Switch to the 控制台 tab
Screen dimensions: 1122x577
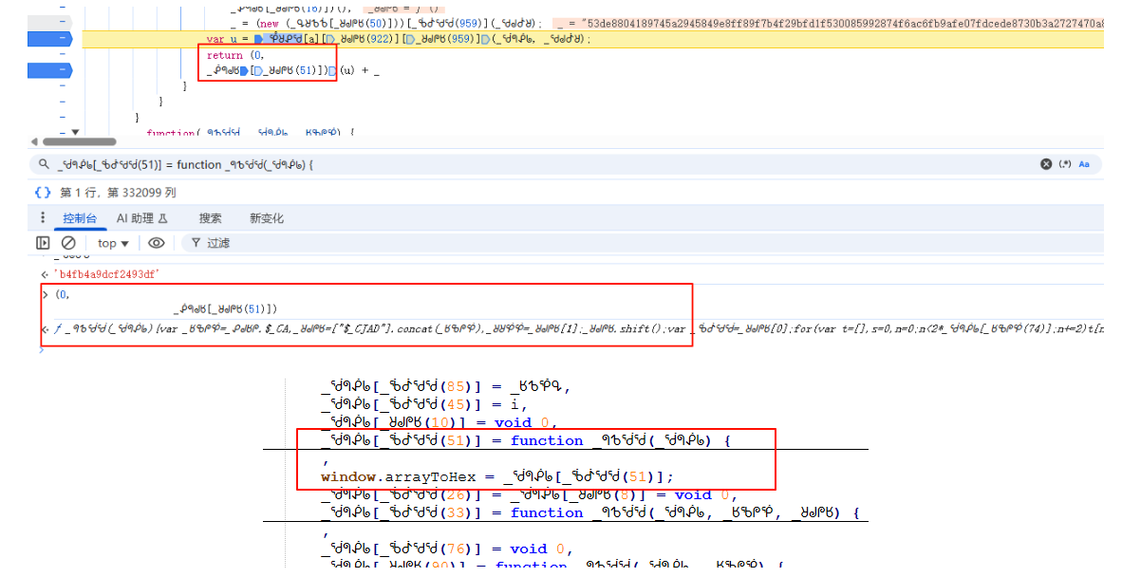click(x=80, y=219)
